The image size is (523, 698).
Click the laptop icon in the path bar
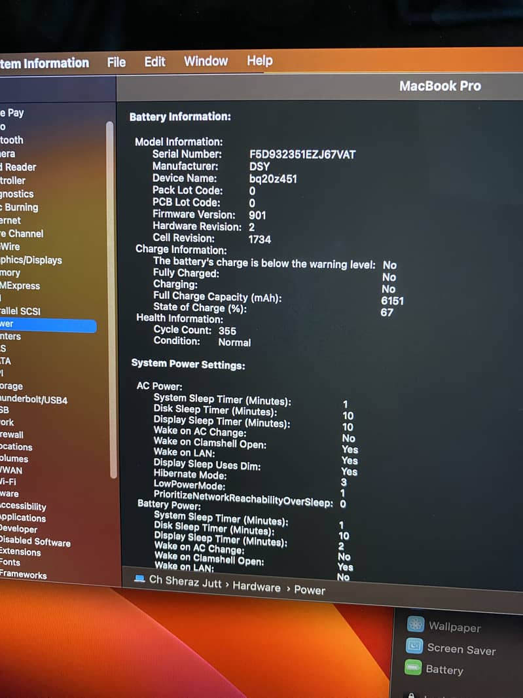click(x=140, y=578)
